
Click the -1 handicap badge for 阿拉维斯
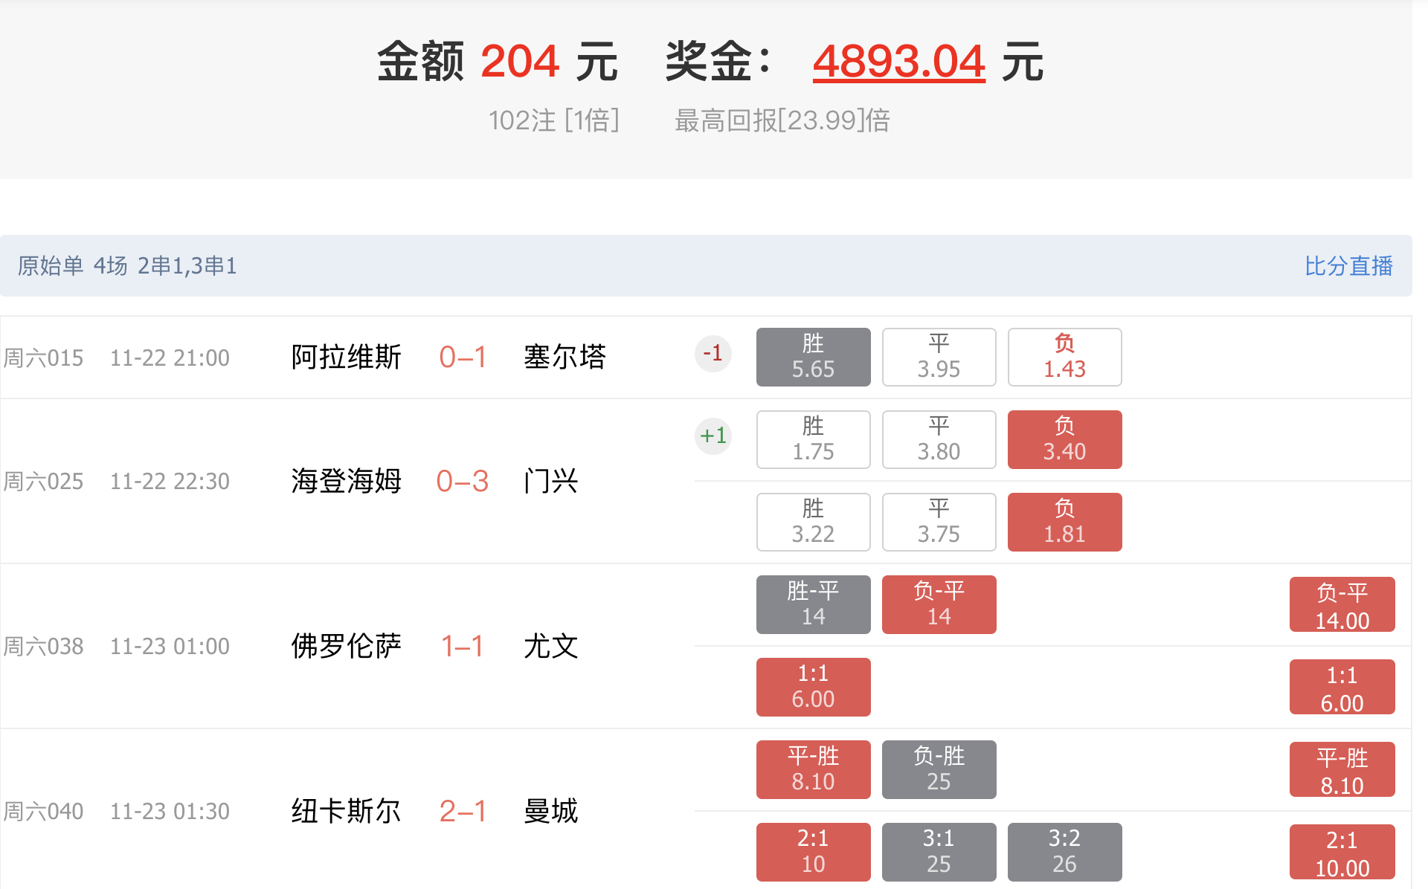713,354
